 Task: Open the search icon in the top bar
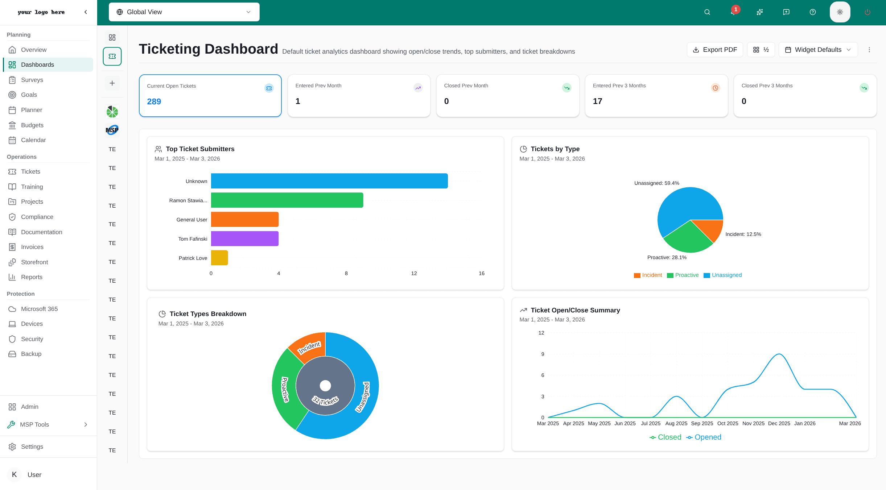(x=707, y=12)
